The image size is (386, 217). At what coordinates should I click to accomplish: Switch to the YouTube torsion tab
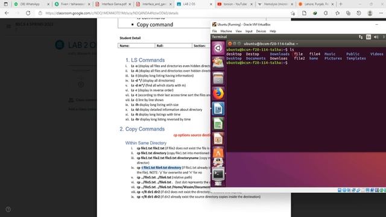click(x=235, y=4)
